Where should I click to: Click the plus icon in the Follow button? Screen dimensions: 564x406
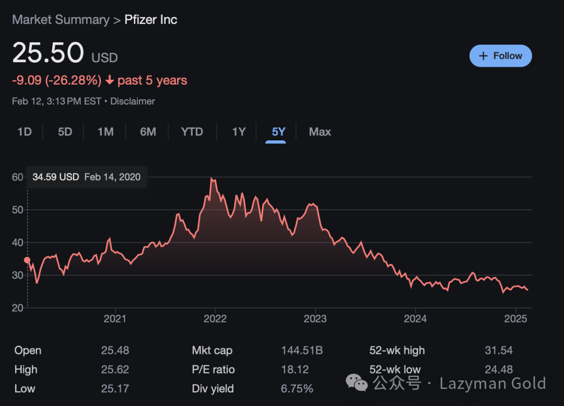(484, 56)
